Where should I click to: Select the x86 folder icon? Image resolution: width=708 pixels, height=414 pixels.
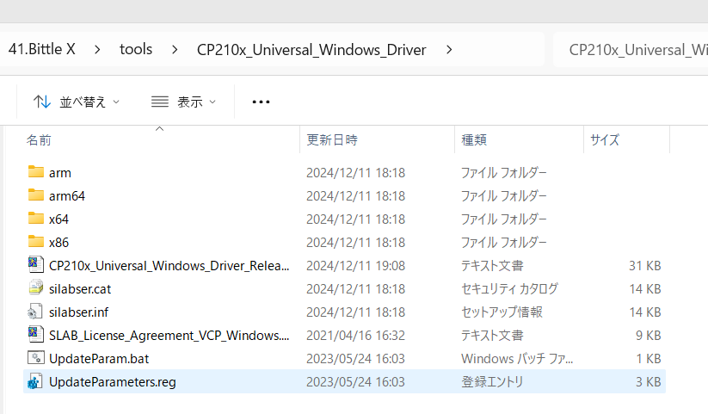[x=36, y=241]
